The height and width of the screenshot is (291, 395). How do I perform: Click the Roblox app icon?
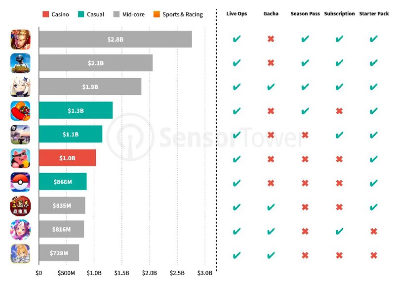(x=20, y=135)
